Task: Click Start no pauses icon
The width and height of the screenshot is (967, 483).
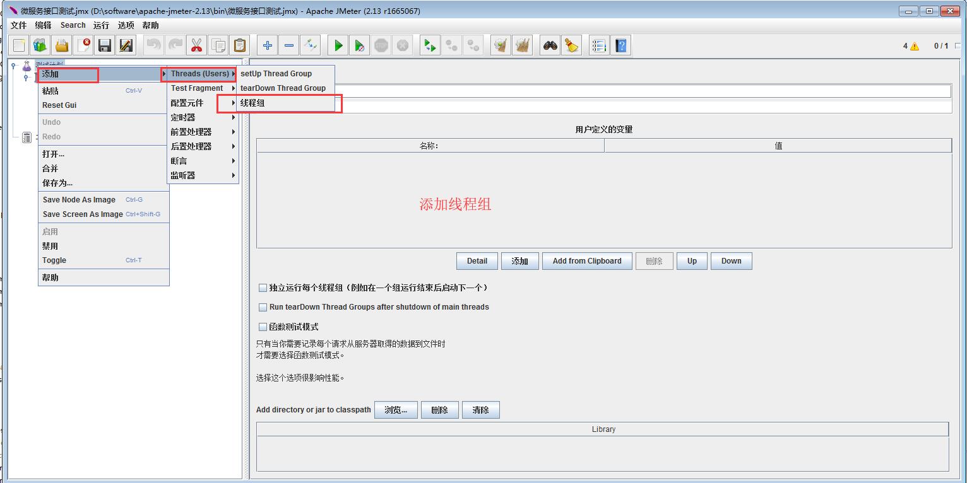Action: [360, 45]
